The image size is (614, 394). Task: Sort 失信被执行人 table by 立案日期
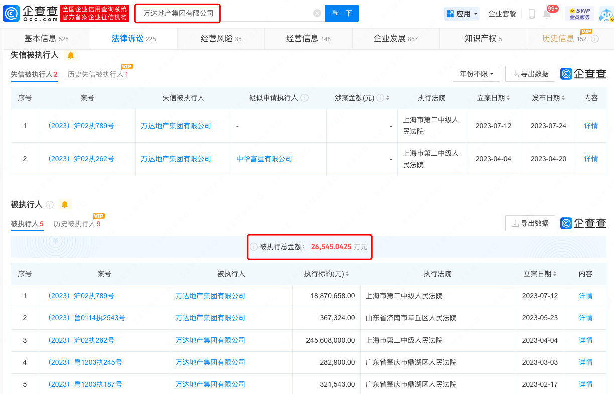click(x=508, y=98)
